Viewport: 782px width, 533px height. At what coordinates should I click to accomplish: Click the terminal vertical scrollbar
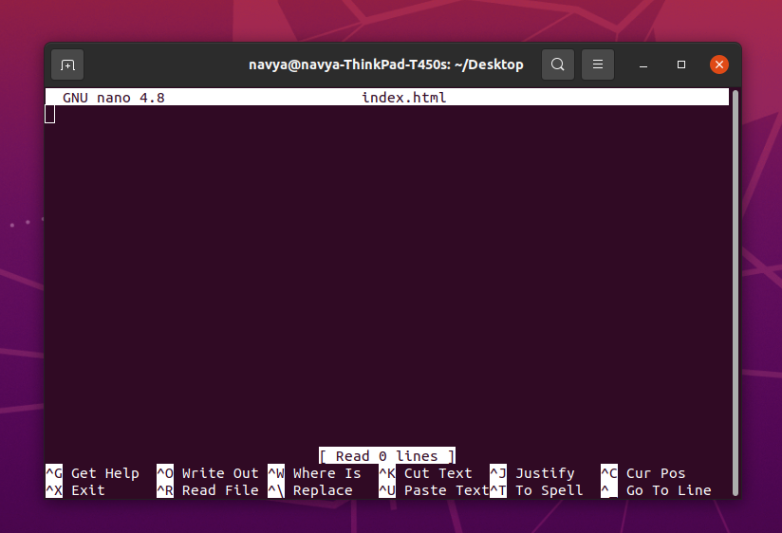735,293
